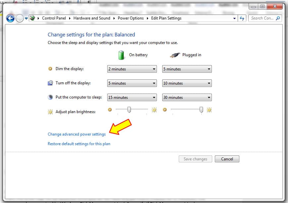
Task: Expand address bar history dropdown arrow
Action: point(235,19)
